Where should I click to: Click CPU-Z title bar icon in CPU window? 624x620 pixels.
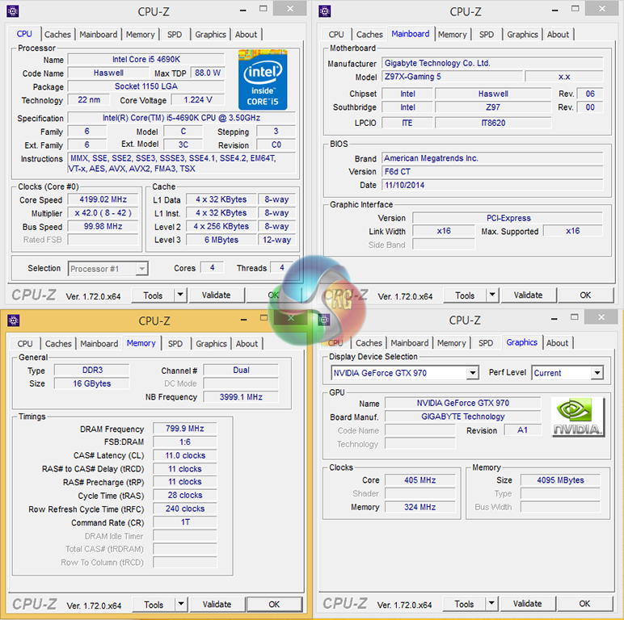coord(11,11)
